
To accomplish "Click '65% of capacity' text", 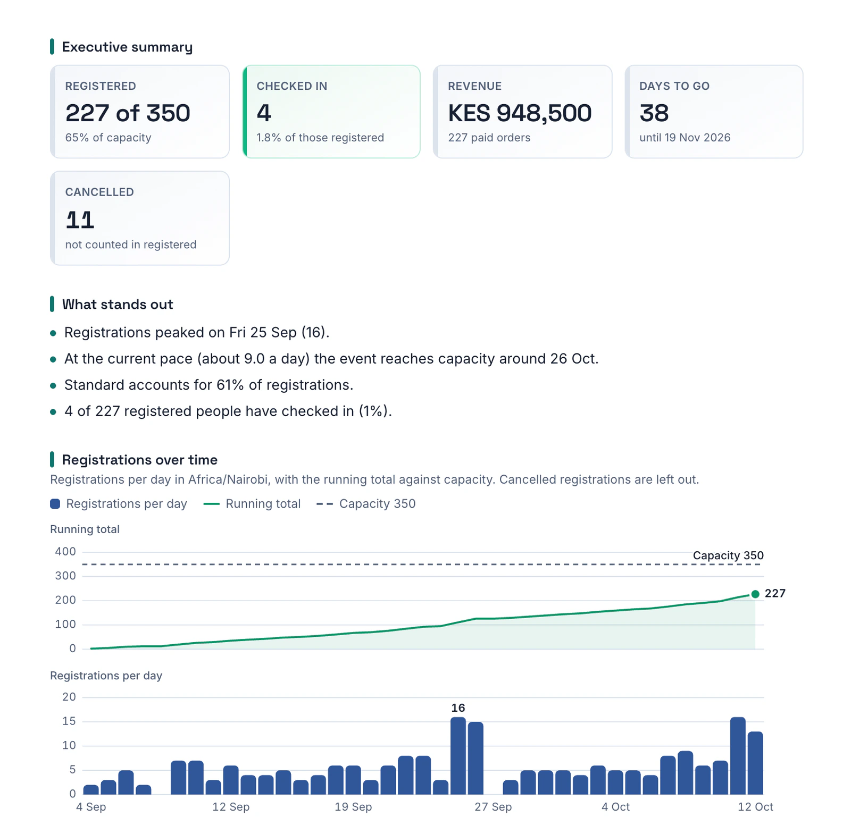I will 109,138.
